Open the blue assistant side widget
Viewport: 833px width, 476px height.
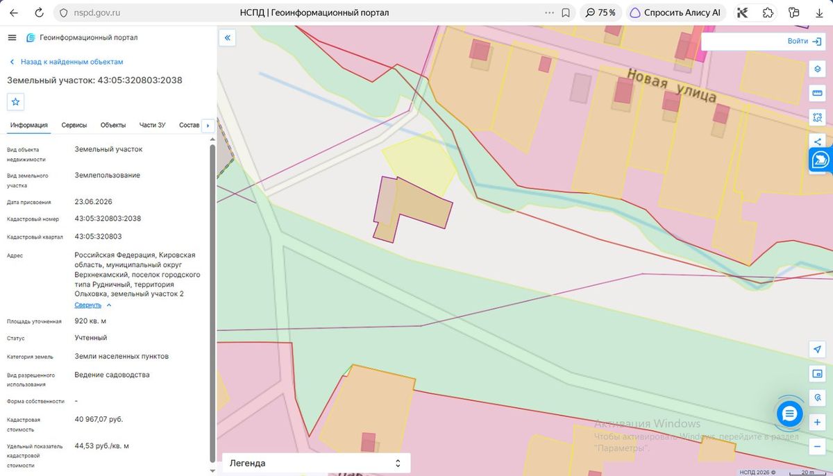pos(821,160)
